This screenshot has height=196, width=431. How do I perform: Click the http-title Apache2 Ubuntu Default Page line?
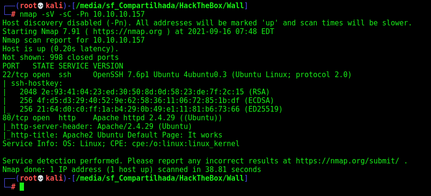[112, 135]
